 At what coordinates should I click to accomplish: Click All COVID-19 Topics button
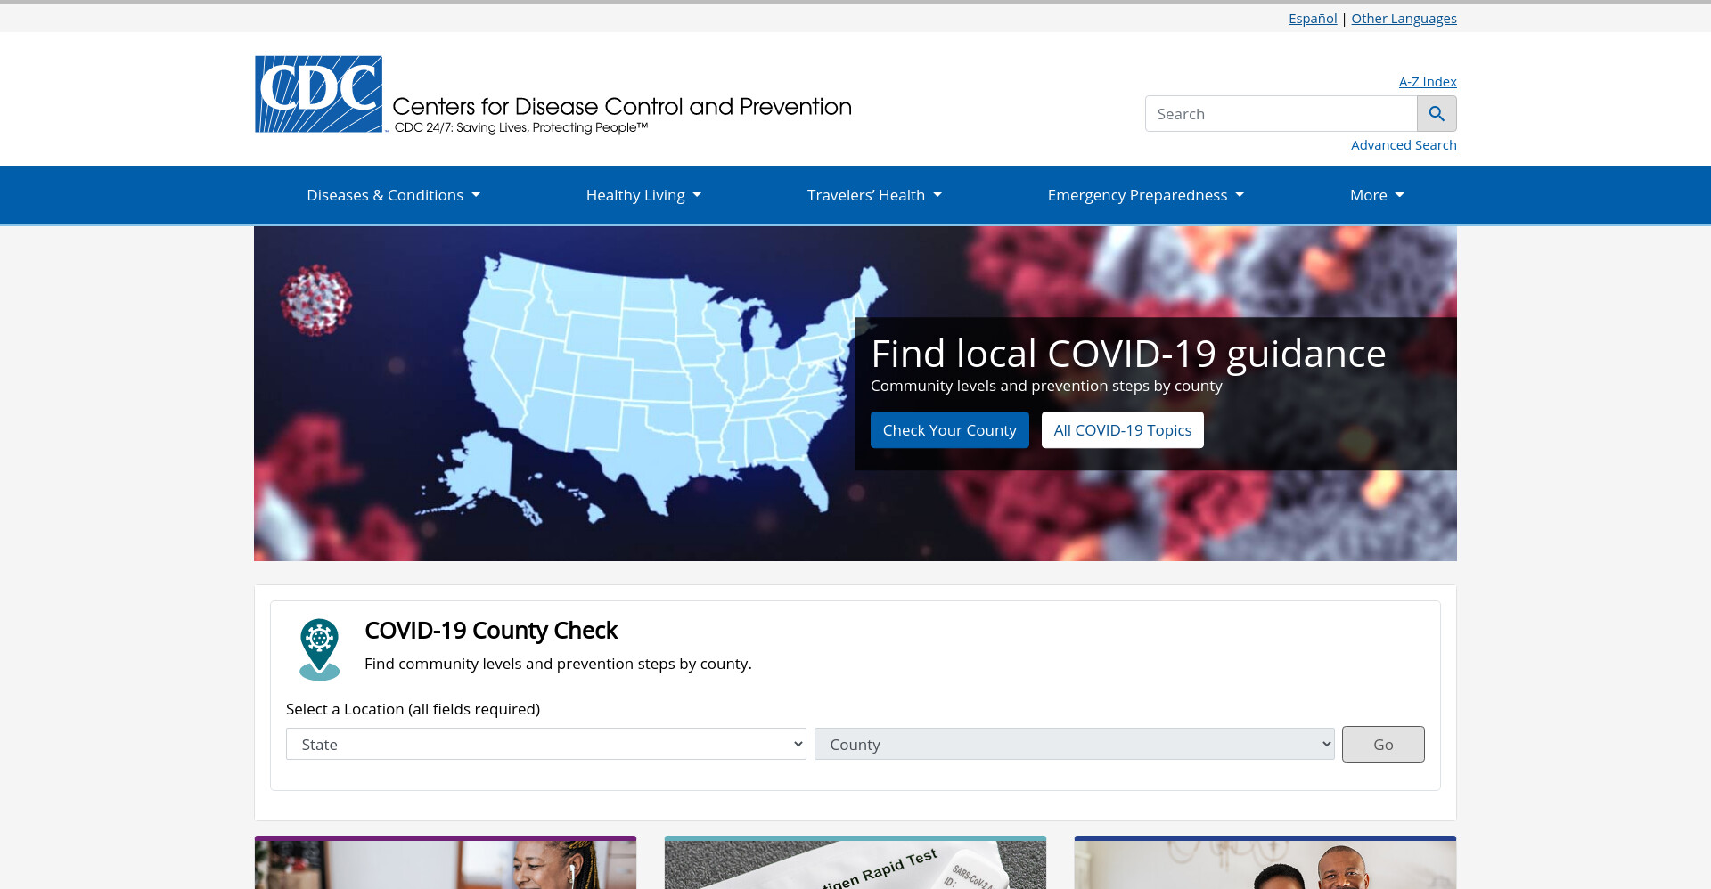[1122, 430]
